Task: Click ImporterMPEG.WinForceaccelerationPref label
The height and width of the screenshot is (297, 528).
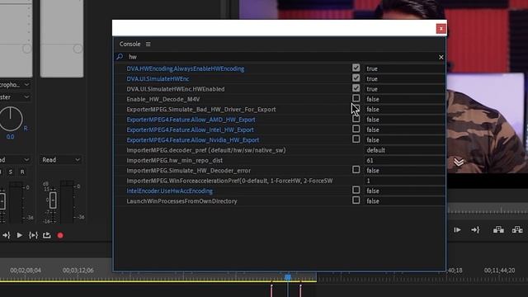Action: 229,181
